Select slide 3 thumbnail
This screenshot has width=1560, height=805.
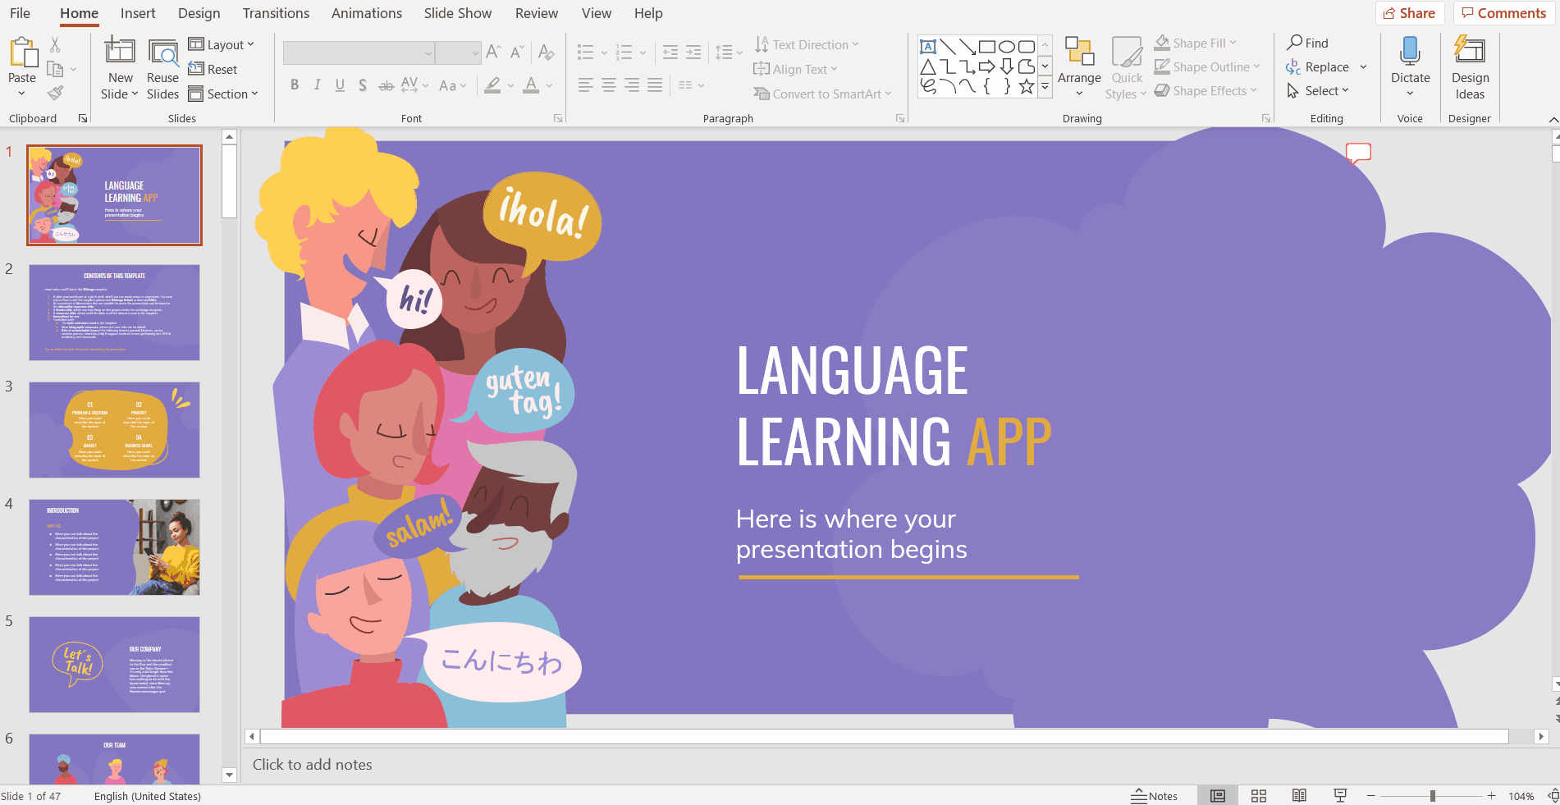pos(114,429)
